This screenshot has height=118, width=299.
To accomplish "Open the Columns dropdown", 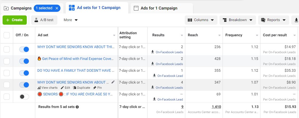I will pos(201,20).
